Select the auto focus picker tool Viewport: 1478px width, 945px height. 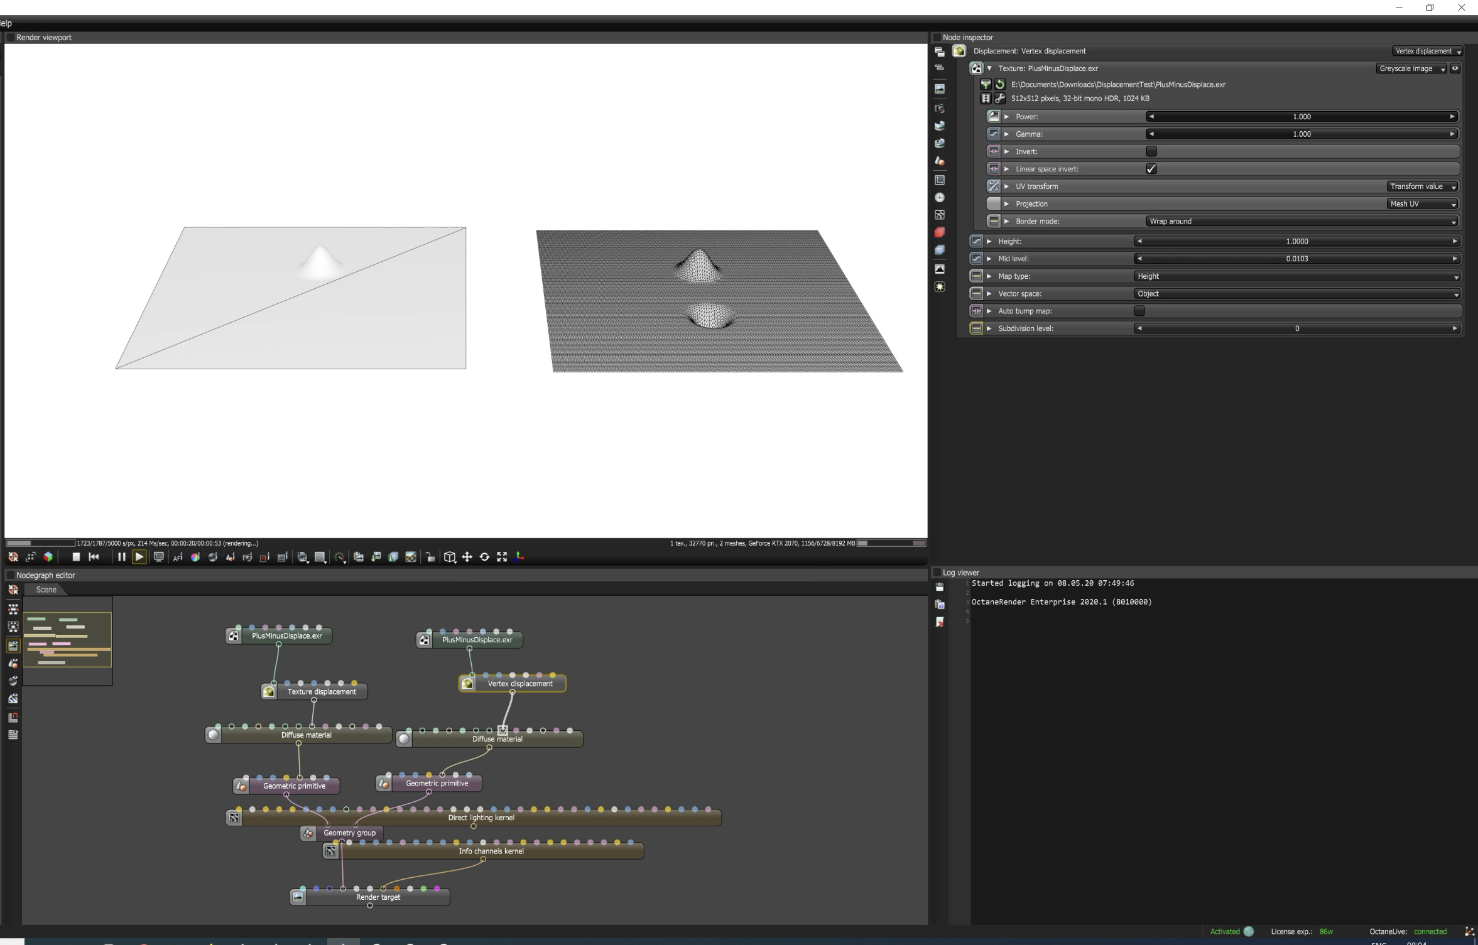(x=178, y=557)
